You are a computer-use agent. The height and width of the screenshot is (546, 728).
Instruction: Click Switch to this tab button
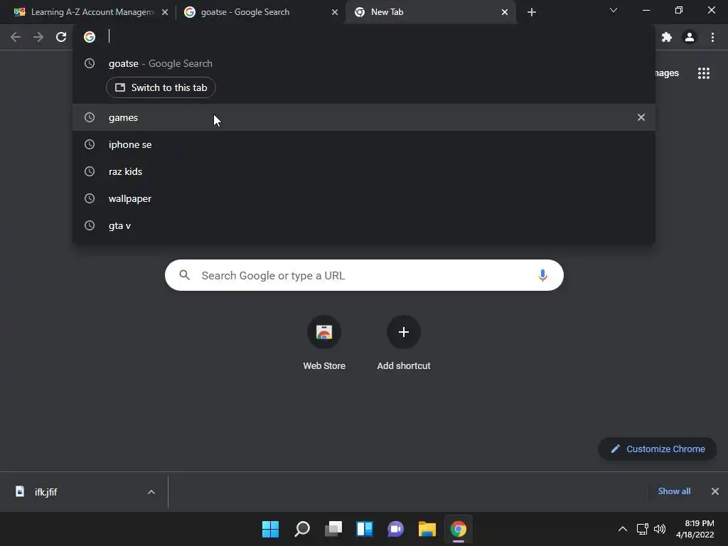[x=161, y=87]
